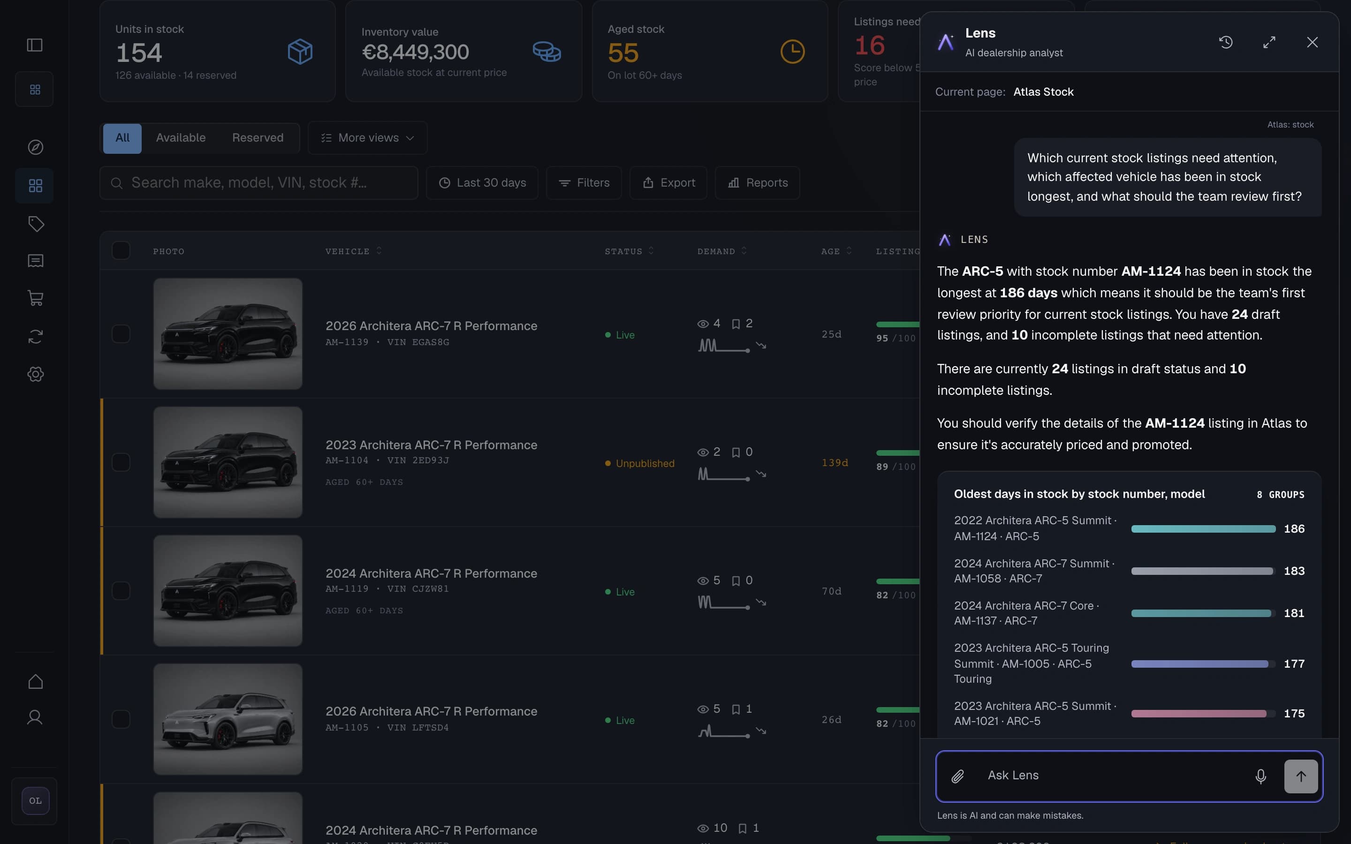Click the Unpublished status on AM-1104

(640, 463)
